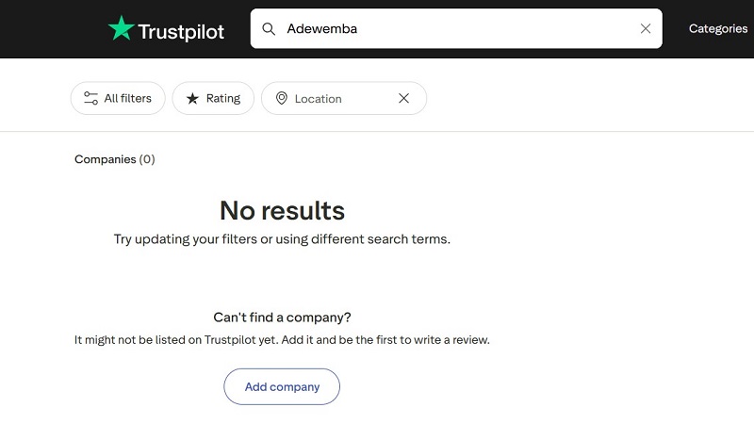Click the 'Can't find a company?' heading
Viewport: 754px width, 424px height.
point(282,317)
